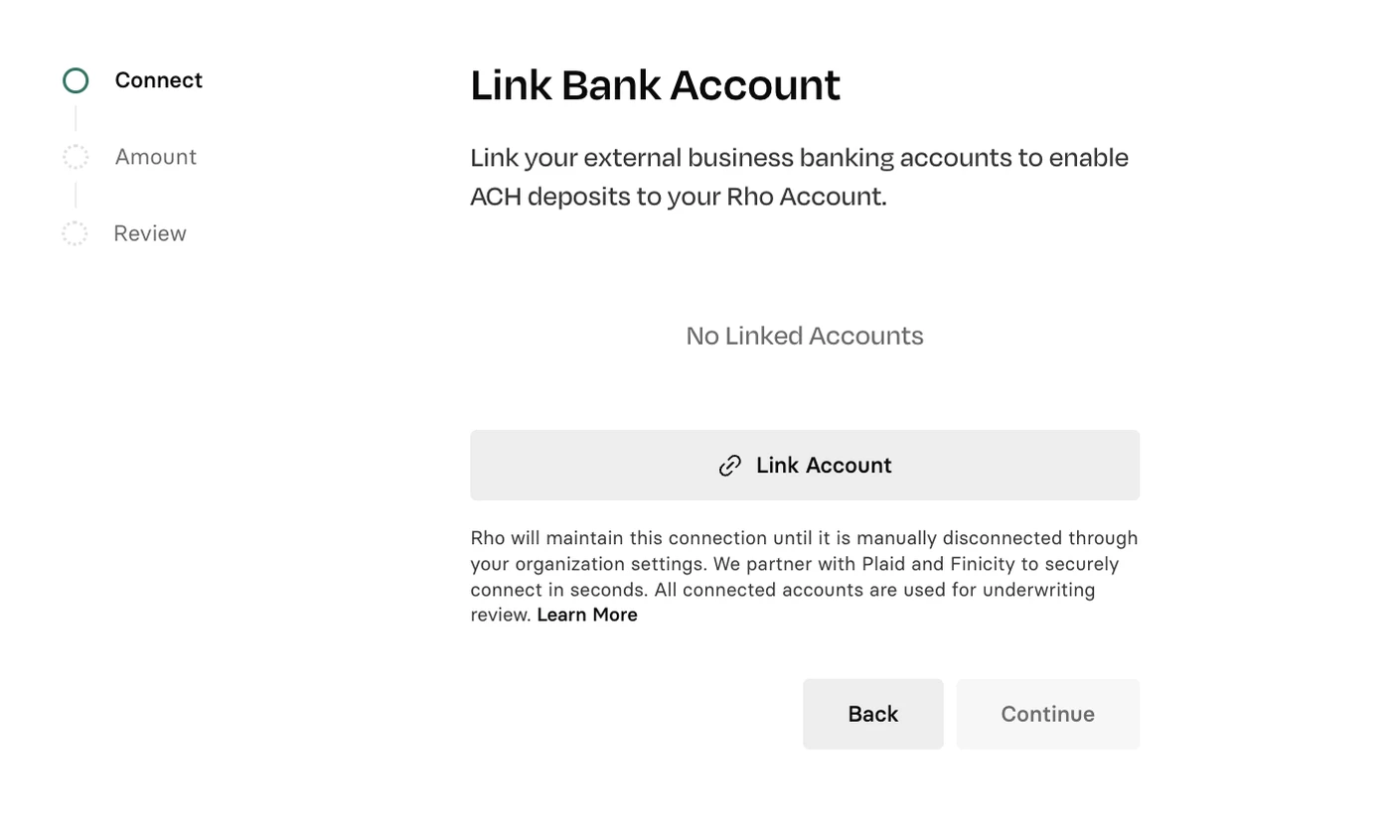Viewport: 1391px width, 830px height.
Task: Click the Link Bank Account heading
Action: point(655,84)
